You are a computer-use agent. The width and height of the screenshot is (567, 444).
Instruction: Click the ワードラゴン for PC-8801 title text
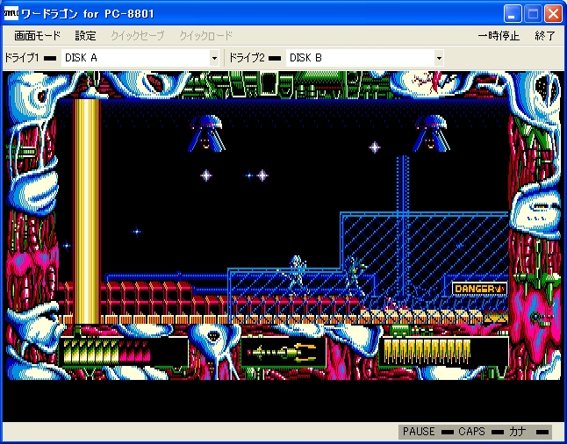pyautogui.click(x=88, y=14)
